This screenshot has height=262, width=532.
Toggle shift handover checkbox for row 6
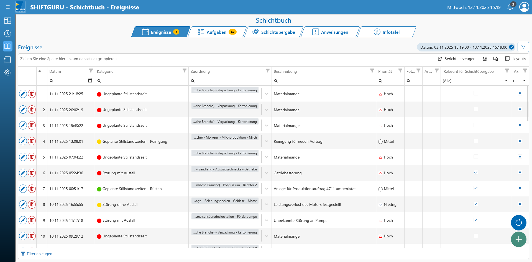tap(476, 173)
